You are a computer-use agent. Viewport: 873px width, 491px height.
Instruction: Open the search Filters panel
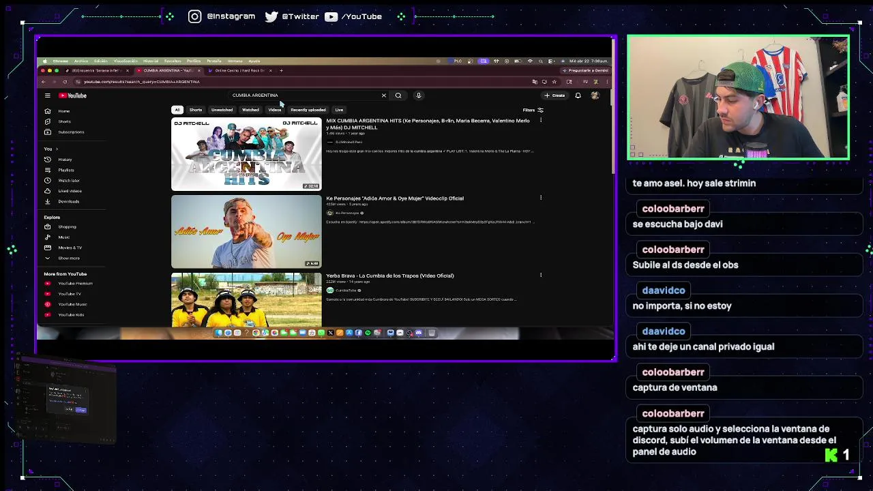(x=533, y=110)
